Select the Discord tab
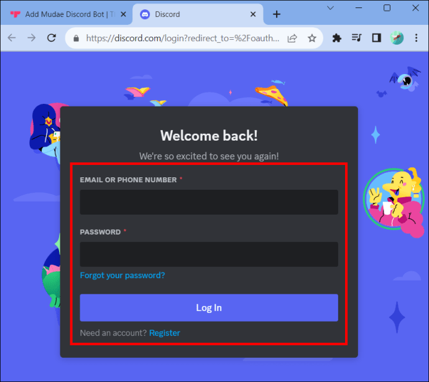Image resolution: width=429 pixels, height=382 pixels. point(198,14)
